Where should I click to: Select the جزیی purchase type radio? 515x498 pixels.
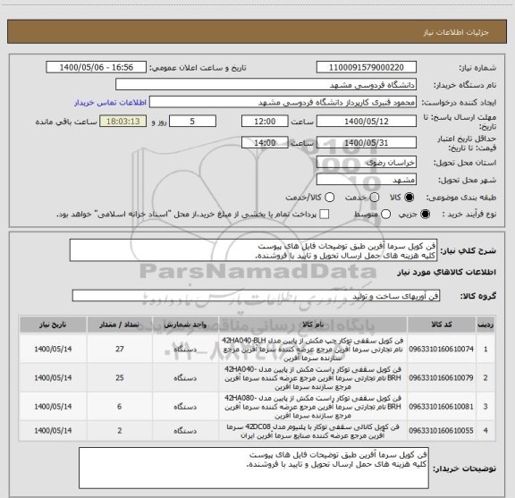[x=425, y=215]
